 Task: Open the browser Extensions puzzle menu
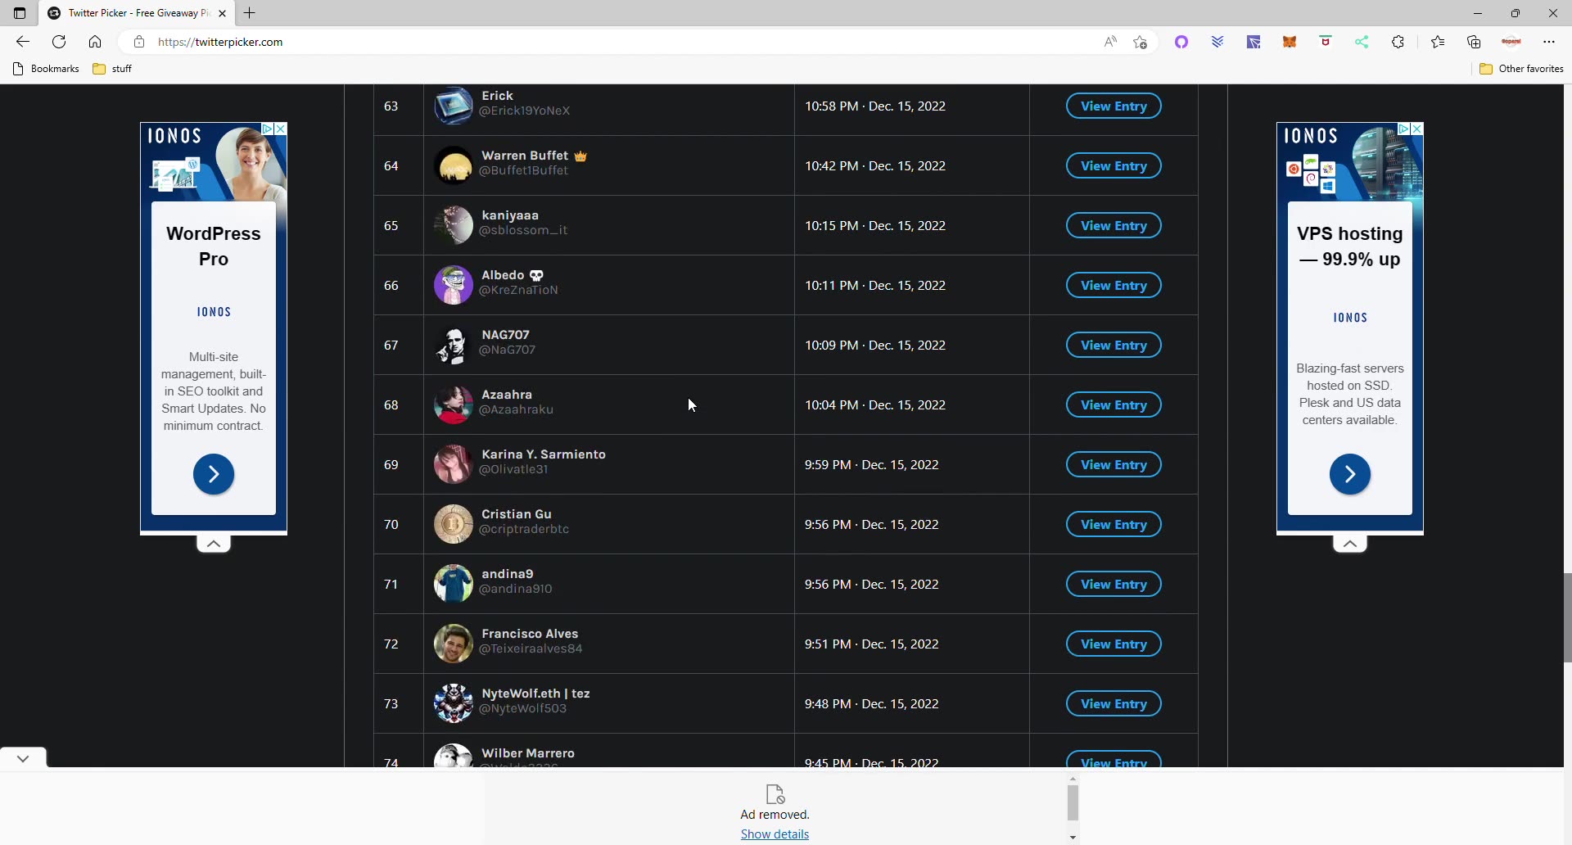coord(1398,42)
